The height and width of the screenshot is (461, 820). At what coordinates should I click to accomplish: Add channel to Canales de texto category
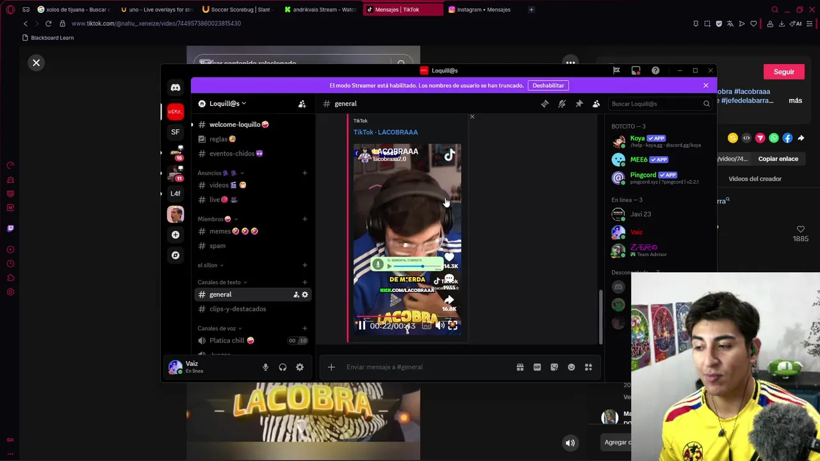[x=305, y=282]
